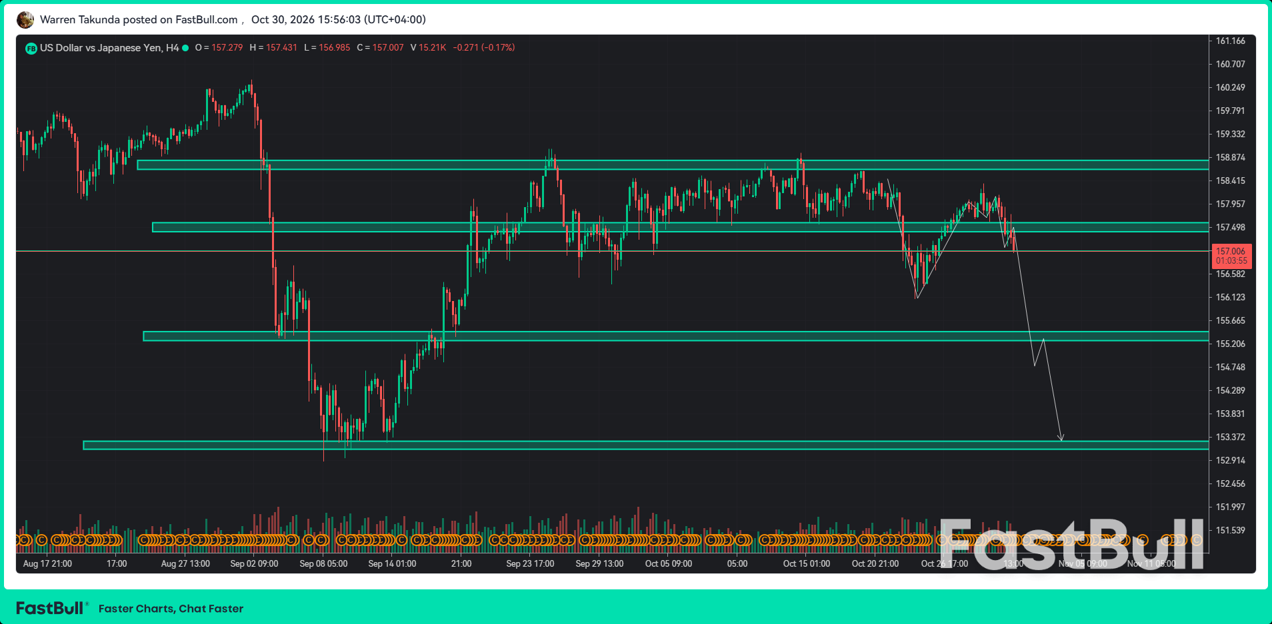Viewport: 1272px width, 624px height.
Task: Click price axis label 154.289
Action: [x=1231, y=391]
